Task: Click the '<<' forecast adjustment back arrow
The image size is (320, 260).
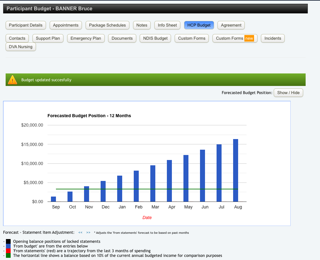Action: (x=80, y=232)
